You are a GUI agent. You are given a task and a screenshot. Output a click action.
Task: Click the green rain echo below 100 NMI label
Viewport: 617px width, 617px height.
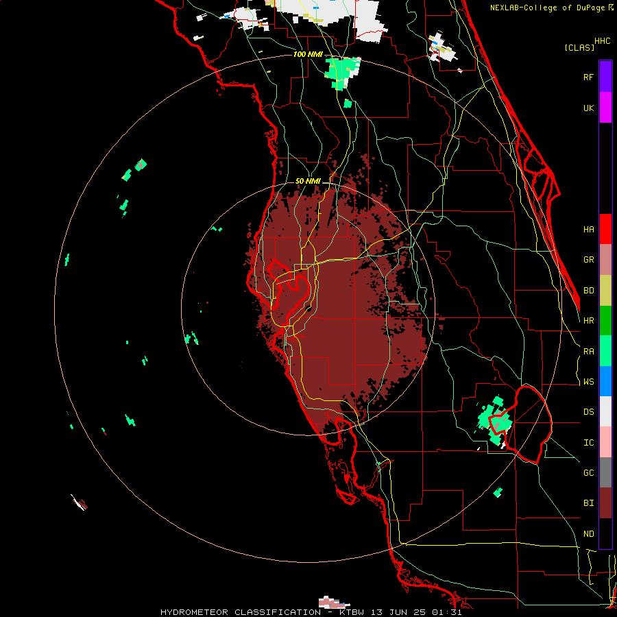(342, 72)
